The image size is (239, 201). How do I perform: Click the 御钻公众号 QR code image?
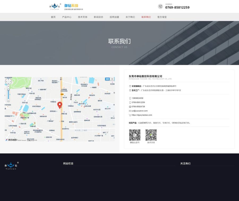pyautogui.click(x=135, y=135)
